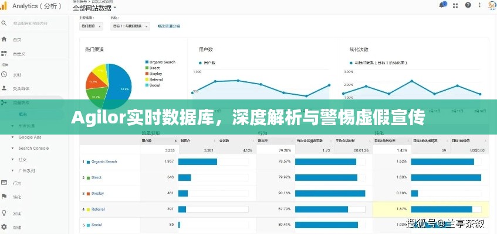497x234 pixels.
Task: Open 管理 admin gear icon
Action: click(4, 227)
